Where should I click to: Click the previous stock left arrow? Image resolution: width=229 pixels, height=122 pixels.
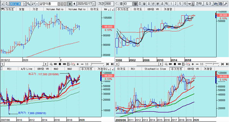click(74, 4)
